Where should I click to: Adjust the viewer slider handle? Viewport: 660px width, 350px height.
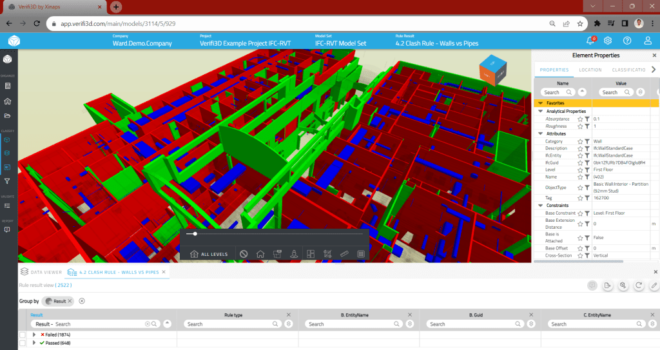point(195,233)
